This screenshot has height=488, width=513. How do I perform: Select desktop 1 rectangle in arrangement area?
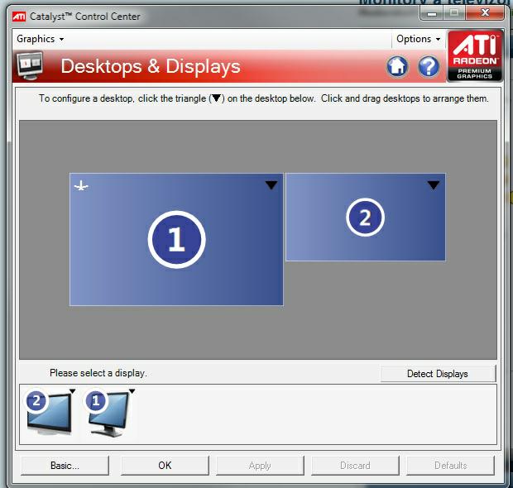coord(176,239)
